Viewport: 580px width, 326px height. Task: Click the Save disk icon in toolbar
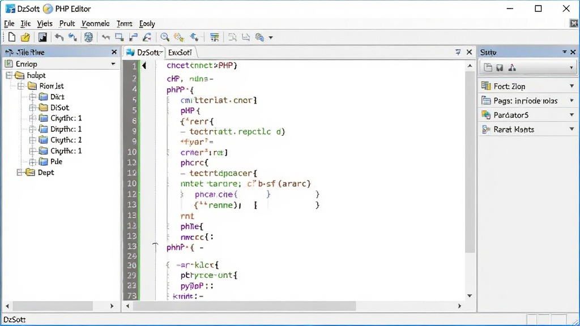point(42,37)
